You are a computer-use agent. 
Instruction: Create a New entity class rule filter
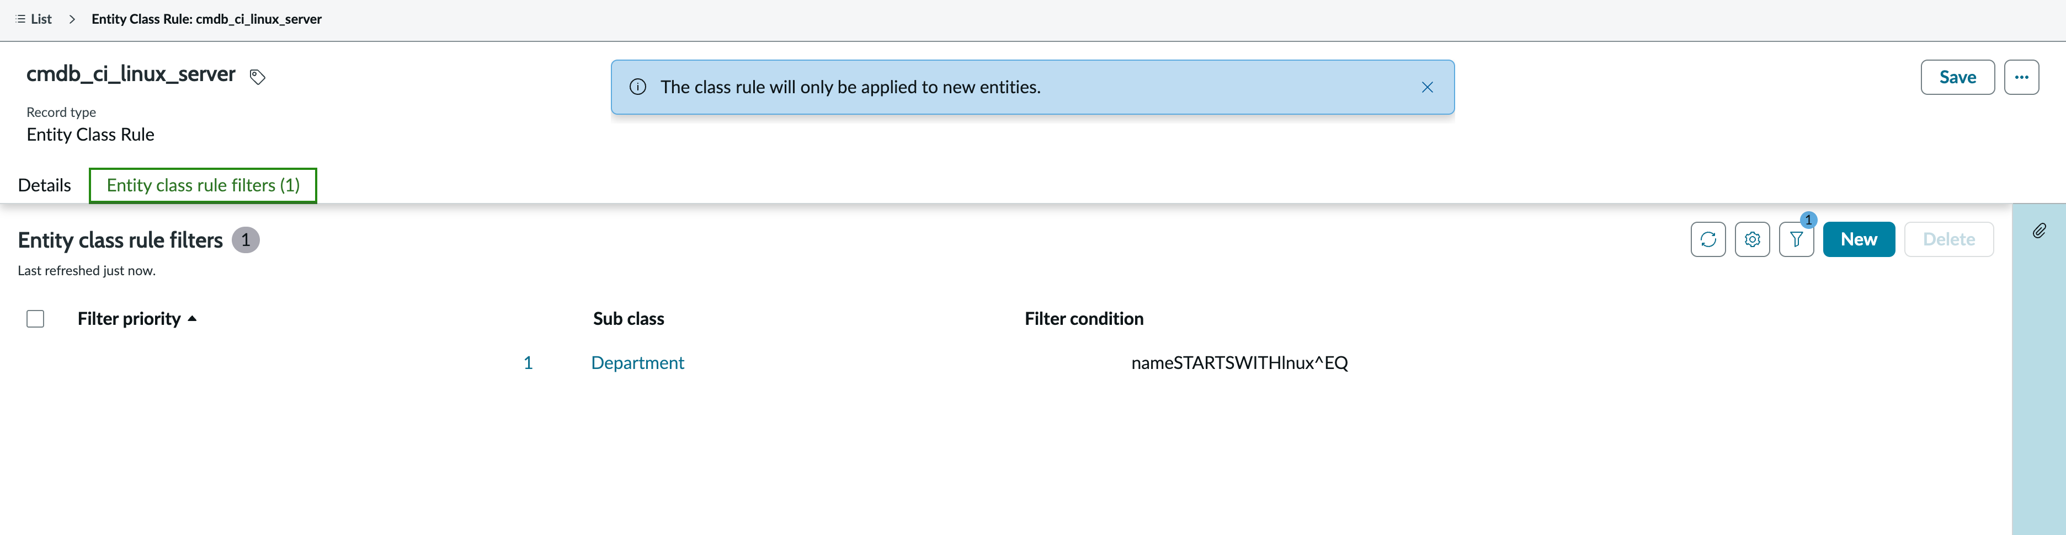pyautogui.click(x=1859, y=239)
